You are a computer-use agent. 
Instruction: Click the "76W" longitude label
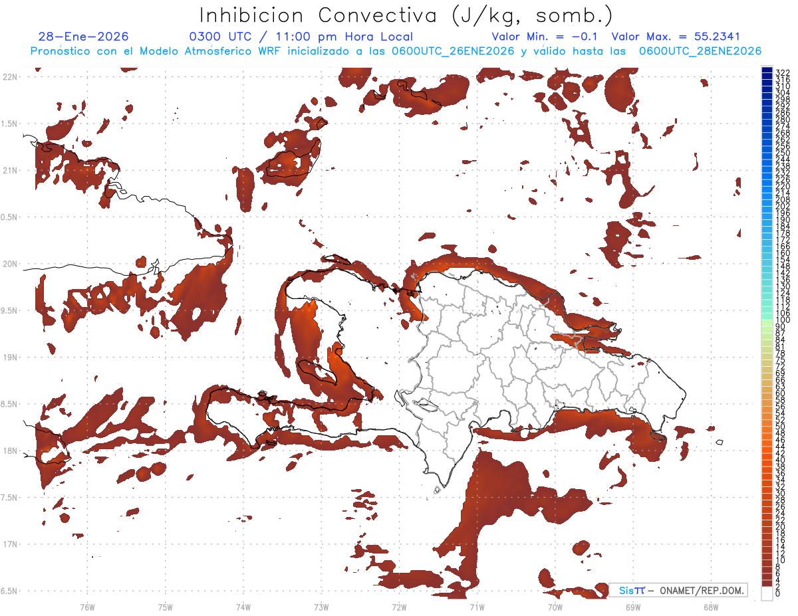pos(87,607)
